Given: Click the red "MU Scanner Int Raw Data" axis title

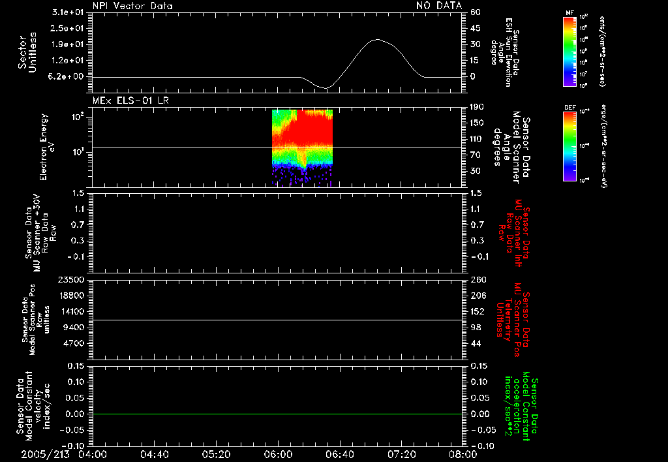Looking at the screenshot, I should (514, 233).
